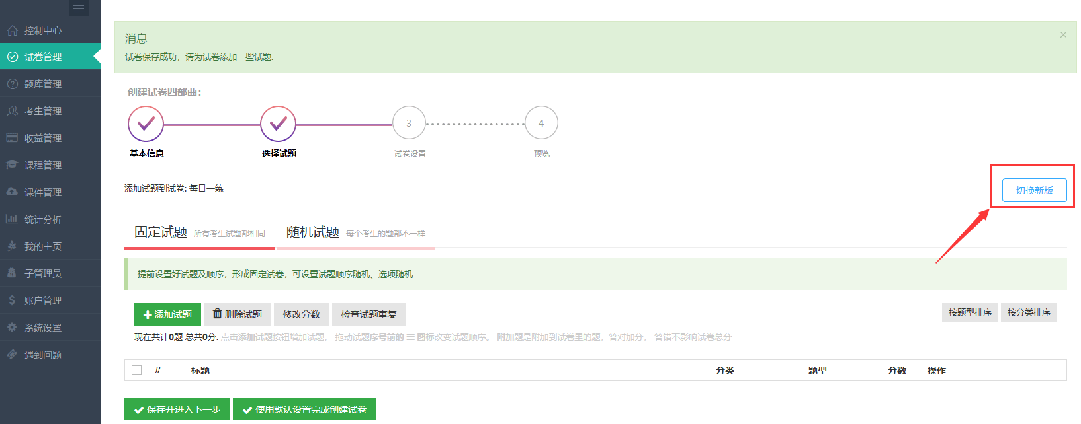
Task: Jump to step 3 试卷设置 circle
Action: (409, 123)
